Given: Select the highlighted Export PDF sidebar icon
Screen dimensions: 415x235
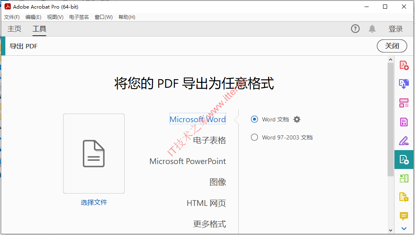Looking at the screenshot, I should point(404,160).
